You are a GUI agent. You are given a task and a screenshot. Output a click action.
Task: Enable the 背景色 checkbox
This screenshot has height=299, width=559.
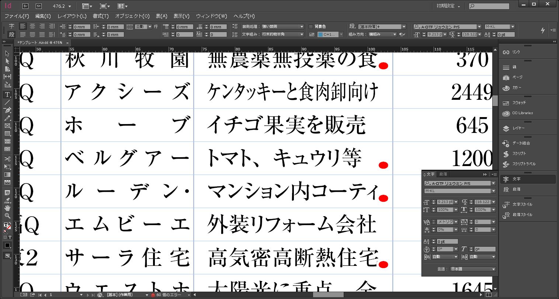click(x=311, y=27)
